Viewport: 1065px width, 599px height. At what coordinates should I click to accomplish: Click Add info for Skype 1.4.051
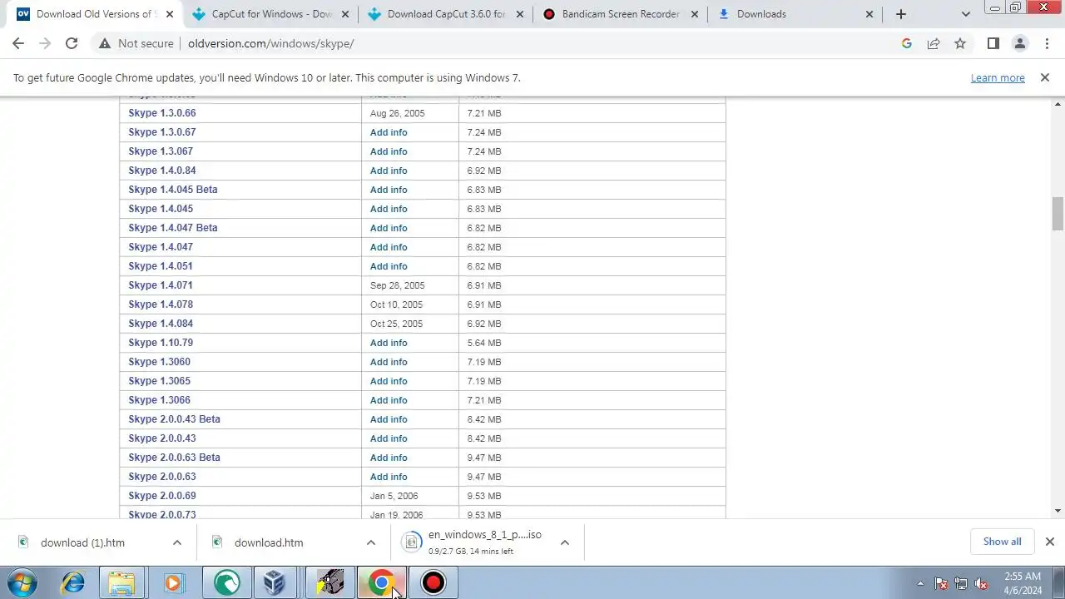pos(389,266)
